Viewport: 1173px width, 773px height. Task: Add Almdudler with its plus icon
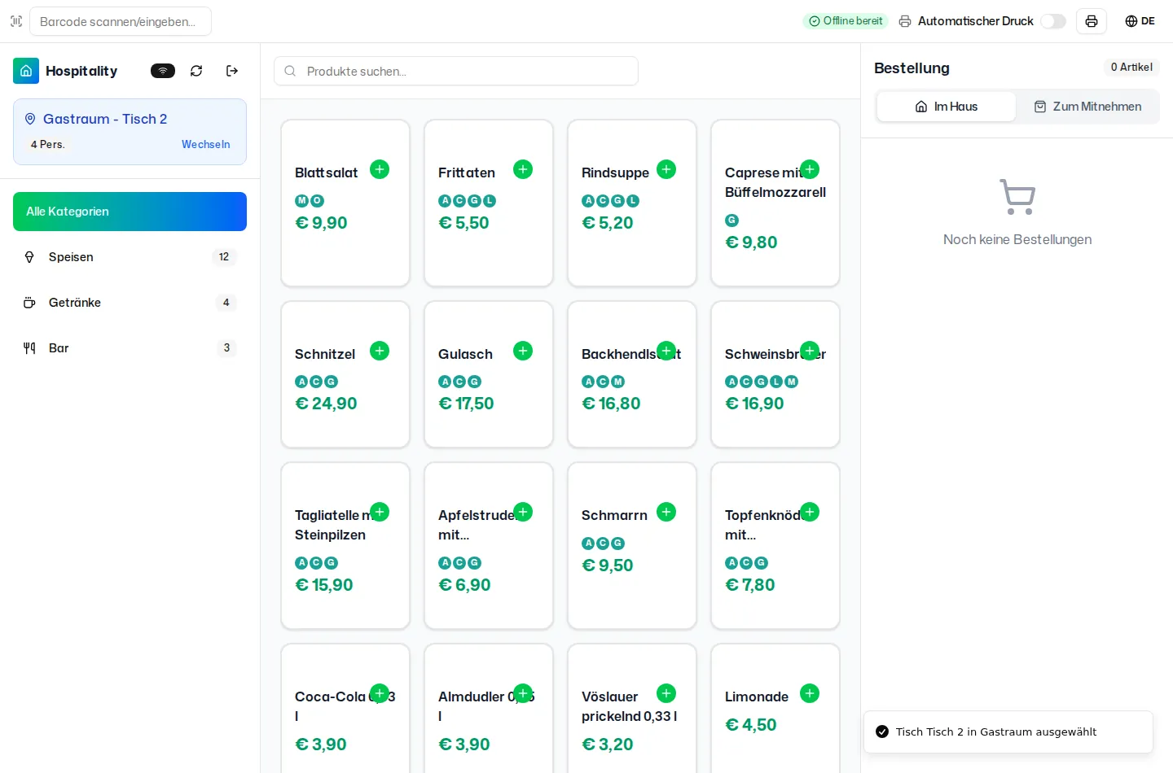523,693
